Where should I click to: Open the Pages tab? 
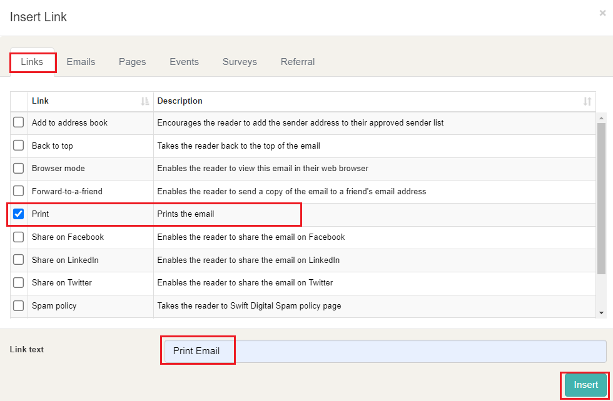(132, 62)
